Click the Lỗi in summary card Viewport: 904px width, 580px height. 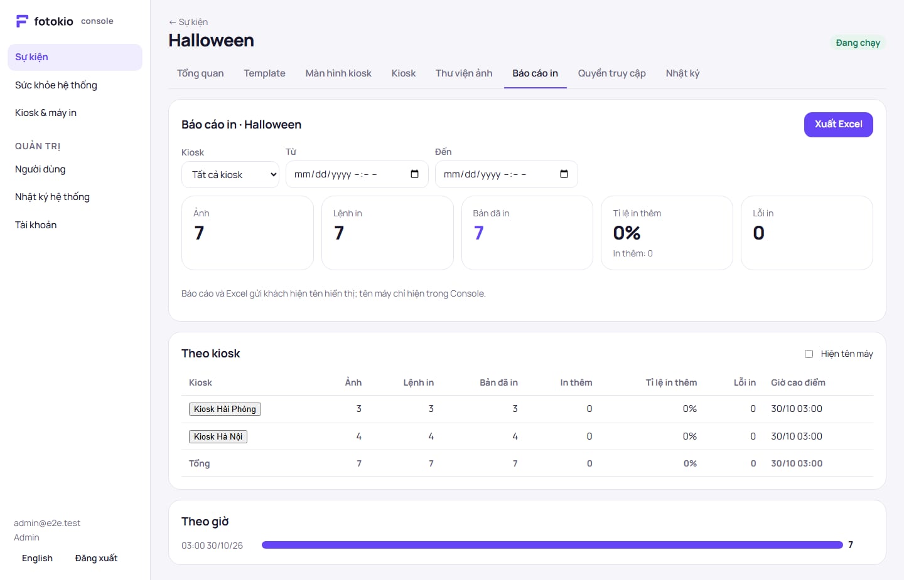click(807, 233)
